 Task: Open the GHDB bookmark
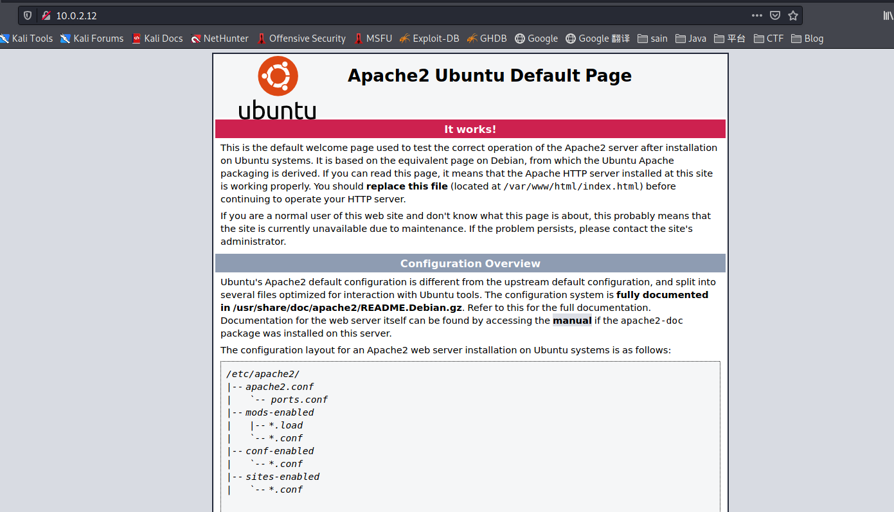tap(487, 39)
